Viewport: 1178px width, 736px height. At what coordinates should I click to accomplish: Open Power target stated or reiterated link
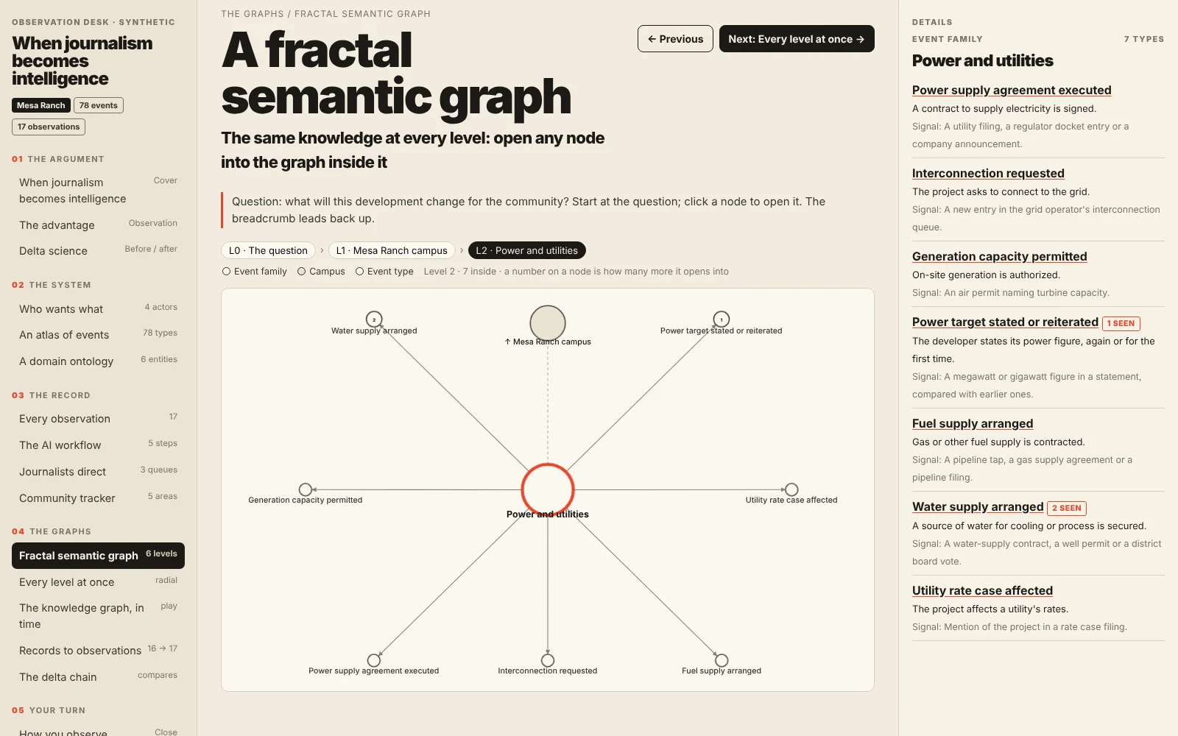1005,322
